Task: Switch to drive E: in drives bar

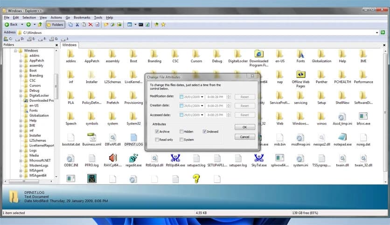Action: click(31, 39)
